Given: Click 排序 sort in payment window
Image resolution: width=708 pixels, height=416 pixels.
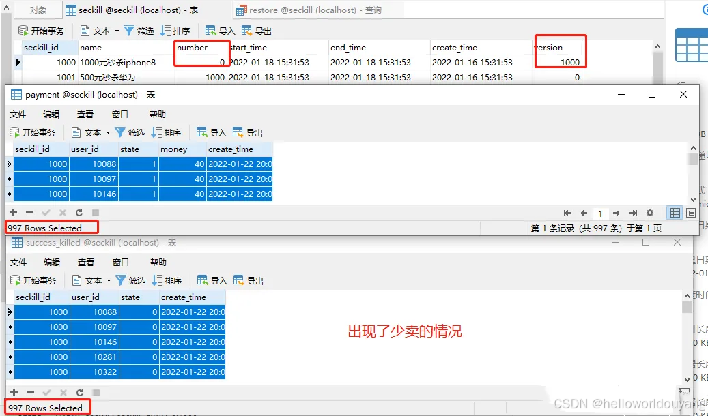Looking at the screenshot, I should [x=166, y=132].
